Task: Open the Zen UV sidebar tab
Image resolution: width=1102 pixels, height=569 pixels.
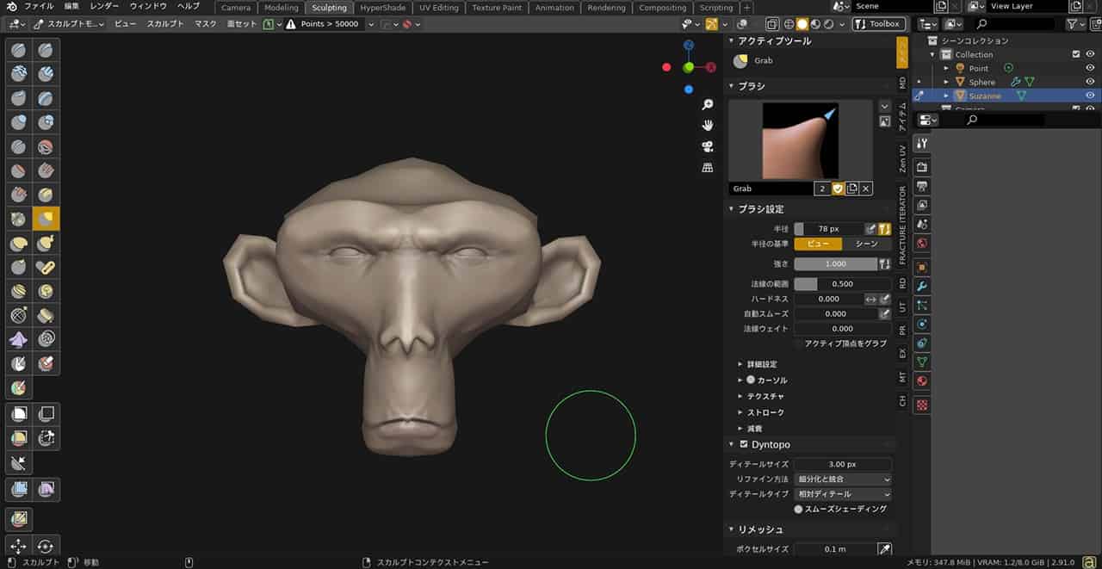Action: coord(902,157)
